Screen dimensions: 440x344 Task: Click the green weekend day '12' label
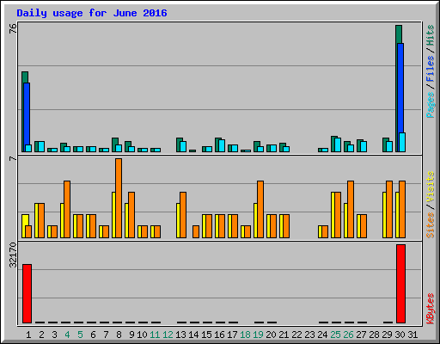[168, 335]
